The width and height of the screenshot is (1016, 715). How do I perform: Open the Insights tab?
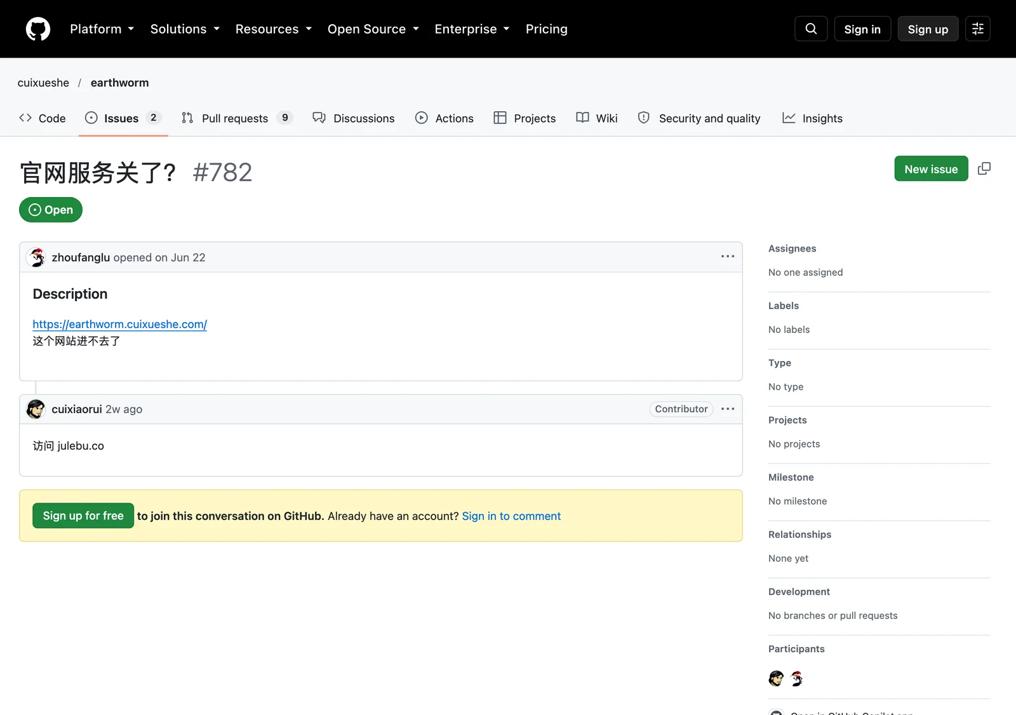[x=812, y=118]
